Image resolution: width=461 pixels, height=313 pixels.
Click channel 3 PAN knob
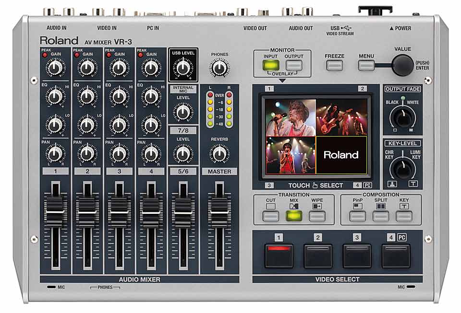(119, 154)
